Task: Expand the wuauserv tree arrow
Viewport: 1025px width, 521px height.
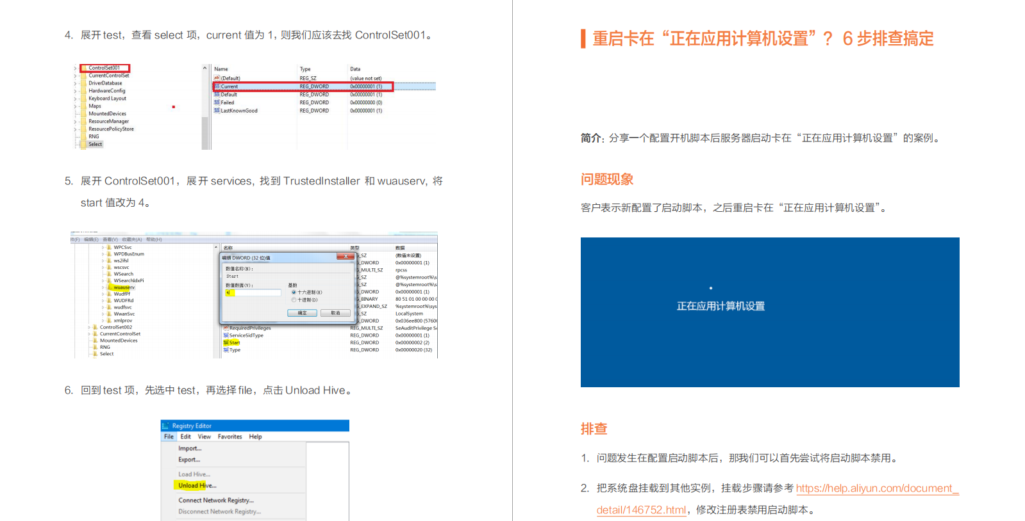Action: pos(103,287)
